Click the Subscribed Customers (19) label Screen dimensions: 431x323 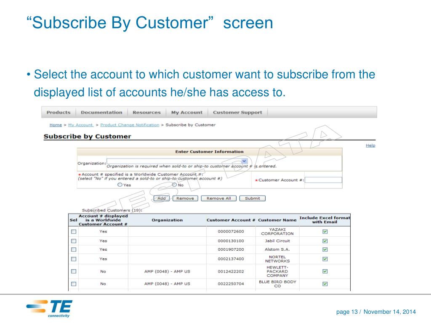coord(112,210)
